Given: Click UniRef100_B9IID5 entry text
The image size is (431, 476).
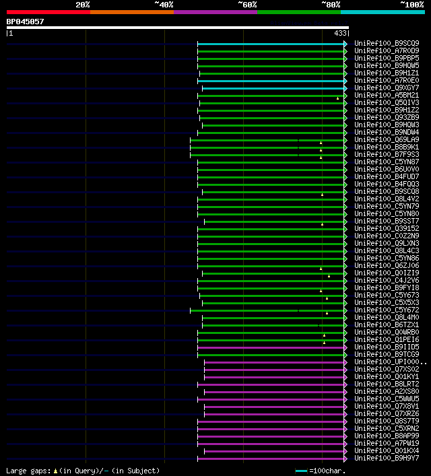Looking at the screenshot, I should coord(387,347).
